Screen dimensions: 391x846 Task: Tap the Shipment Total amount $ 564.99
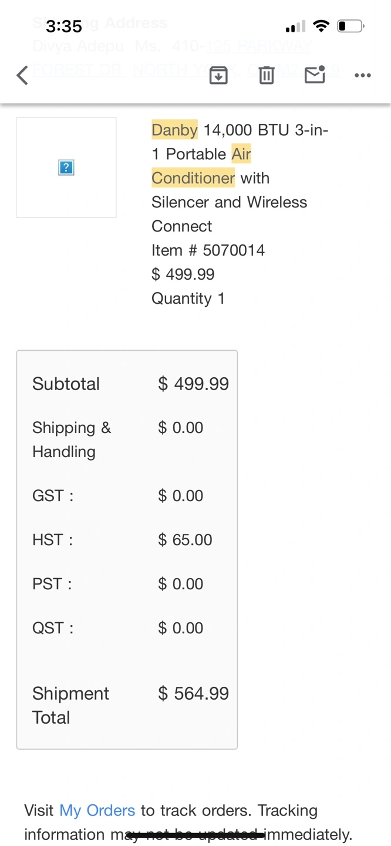(x=193, y=694)
